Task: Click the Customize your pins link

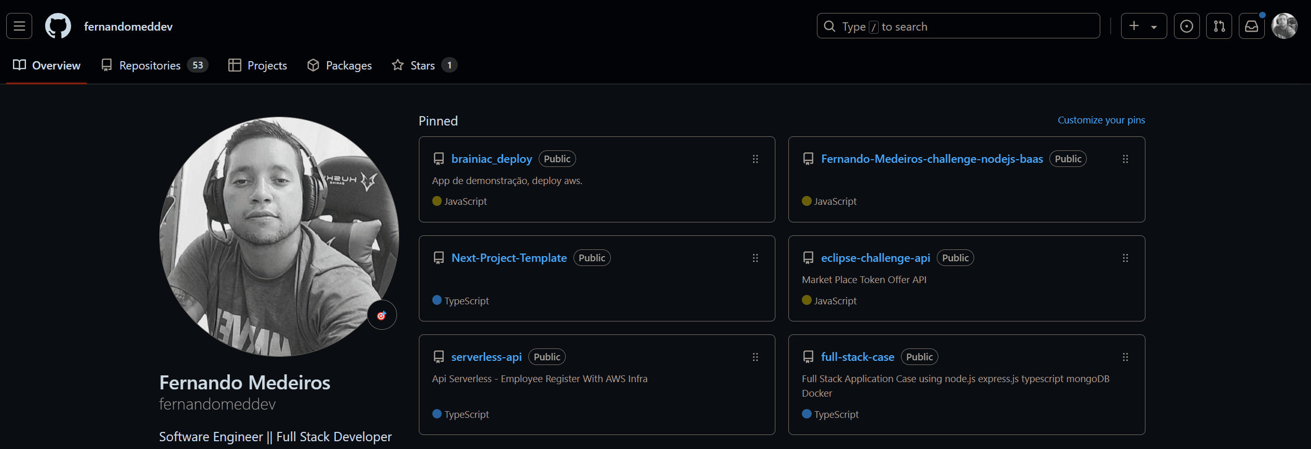Action: click(x=1101, y=120)
